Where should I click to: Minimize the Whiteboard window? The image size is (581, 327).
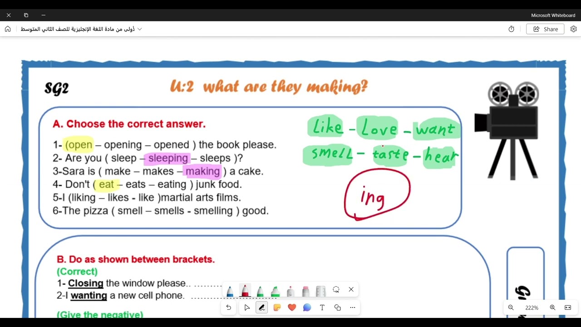point(44,15)
